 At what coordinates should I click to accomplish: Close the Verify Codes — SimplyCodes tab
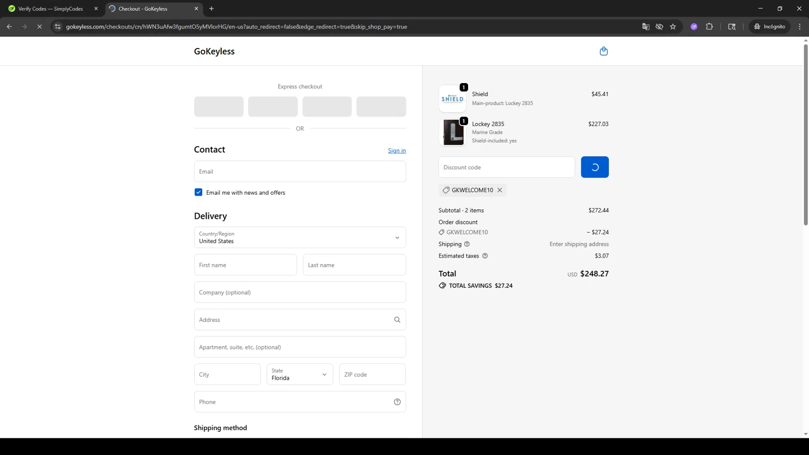[96, 9]
